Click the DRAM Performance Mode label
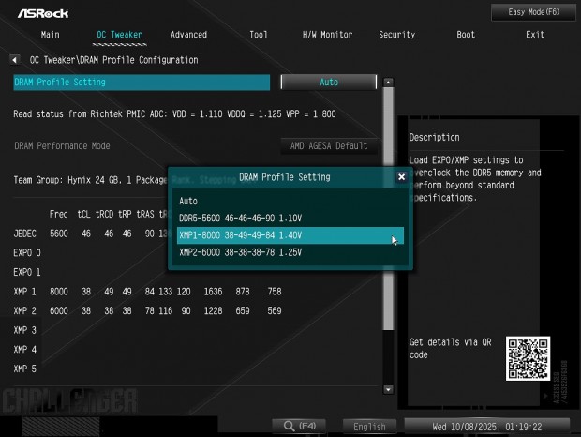Screen dimensions: 581x437 click(62, 145)
